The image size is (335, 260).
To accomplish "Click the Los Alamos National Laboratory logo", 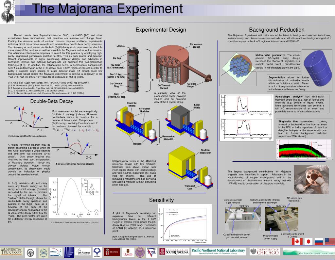I will 83,252.
